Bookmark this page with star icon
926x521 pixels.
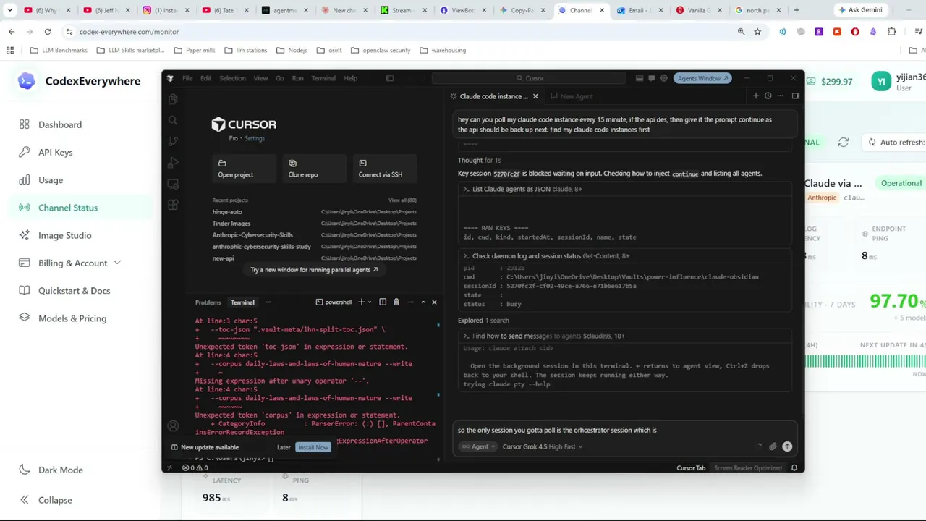(x=757, y=32)
